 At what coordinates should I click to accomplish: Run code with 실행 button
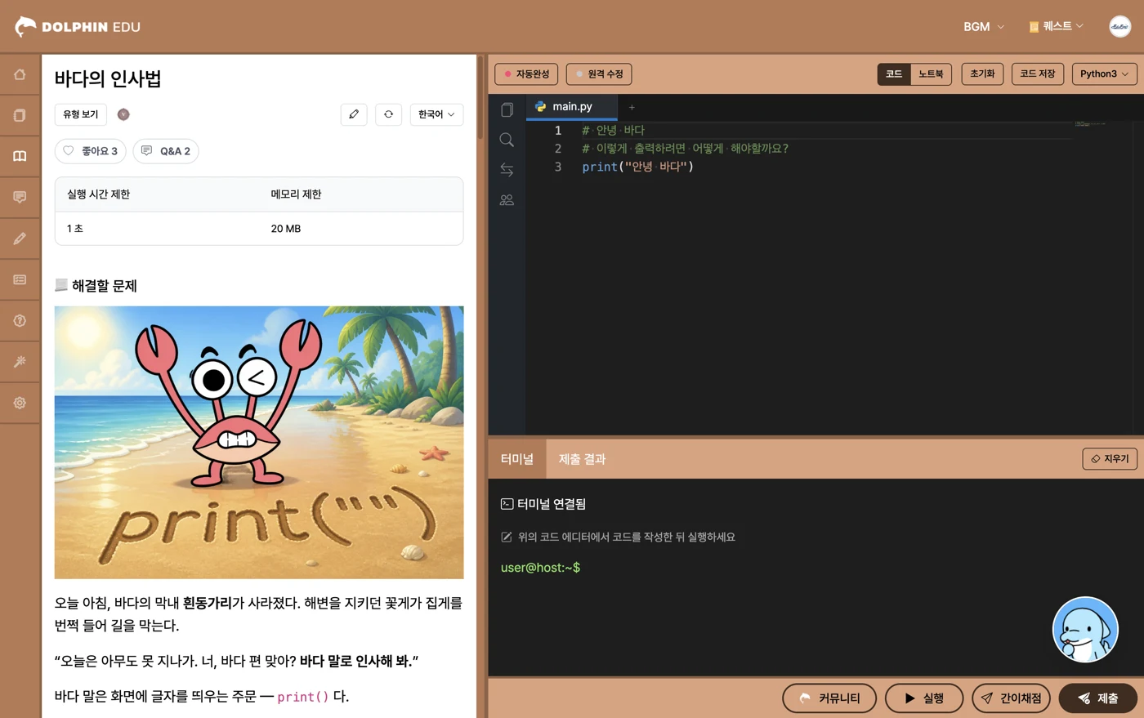[x=924, y=698]
